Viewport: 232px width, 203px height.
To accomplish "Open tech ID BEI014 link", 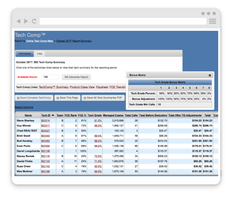I will [x=46, y=121].
